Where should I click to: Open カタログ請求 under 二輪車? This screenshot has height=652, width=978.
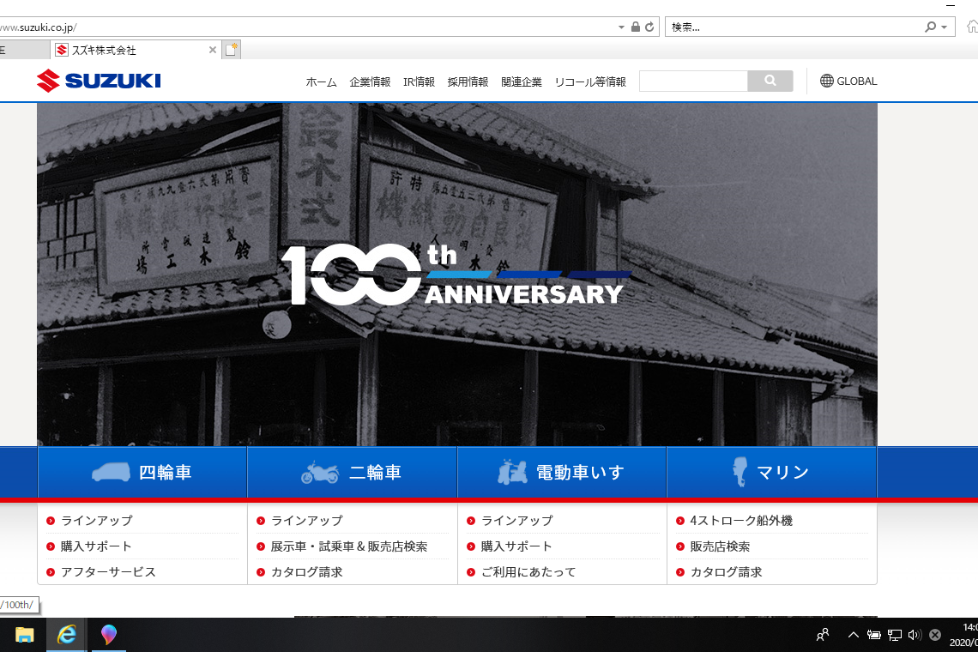[307, 571]
